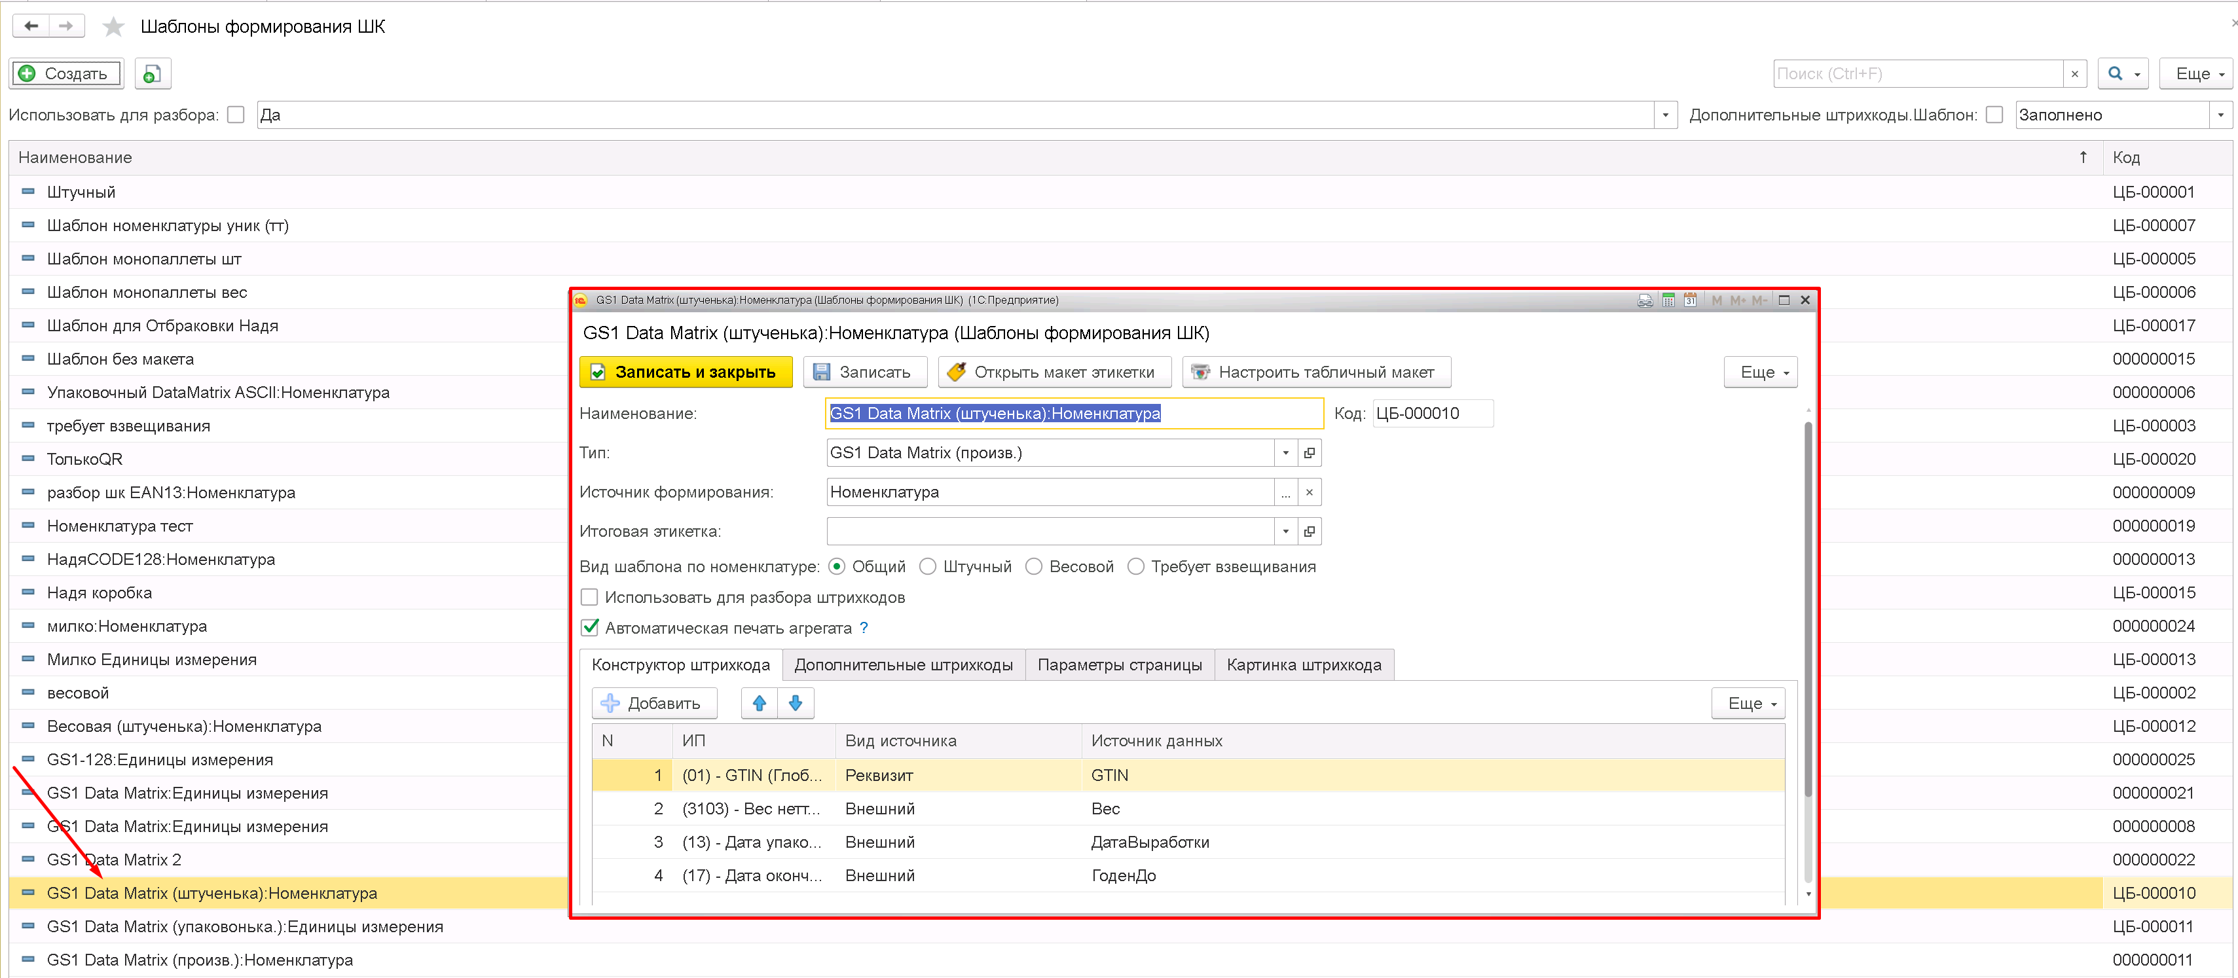The height and width of the screenshot is (978, 2238).
Task: Select list row Шаблон без макета
Action: click(x=1121, y=359)
